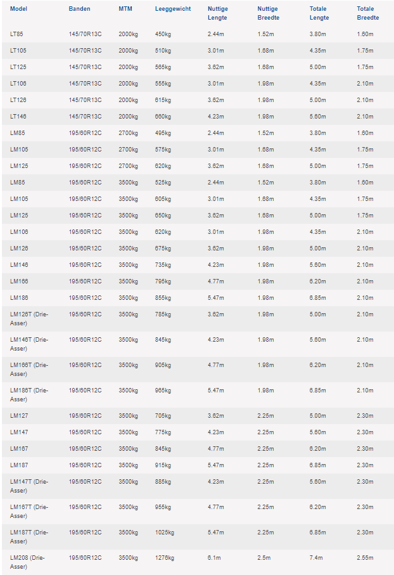394x575 pixels.
Task: Click the LM126T (Drie-Asser) model name
Action: tap(29, 319)
